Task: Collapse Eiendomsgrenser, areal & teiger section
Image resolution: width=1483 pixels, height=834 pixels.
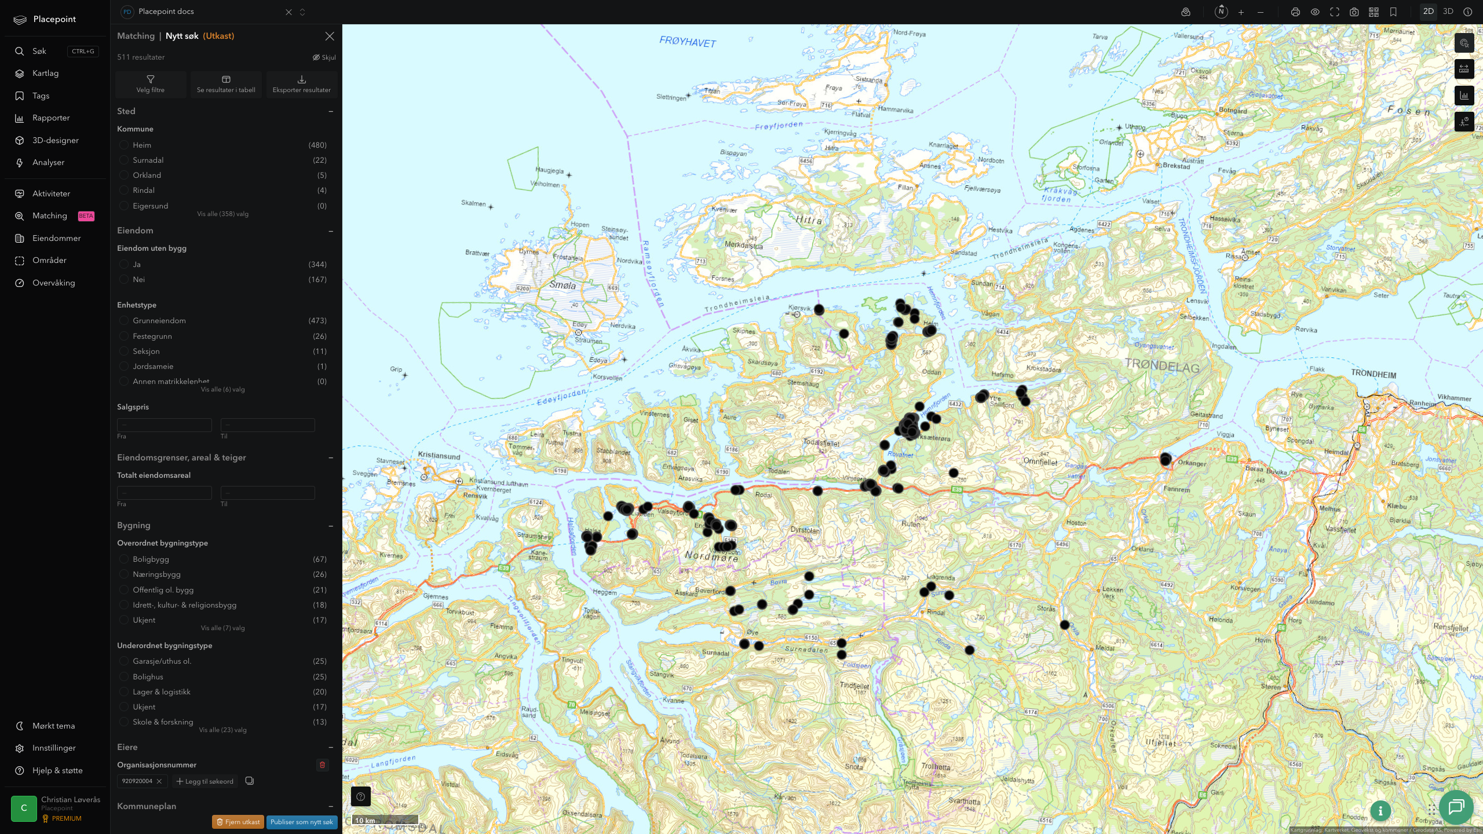Action: click(x=331, y=458)
